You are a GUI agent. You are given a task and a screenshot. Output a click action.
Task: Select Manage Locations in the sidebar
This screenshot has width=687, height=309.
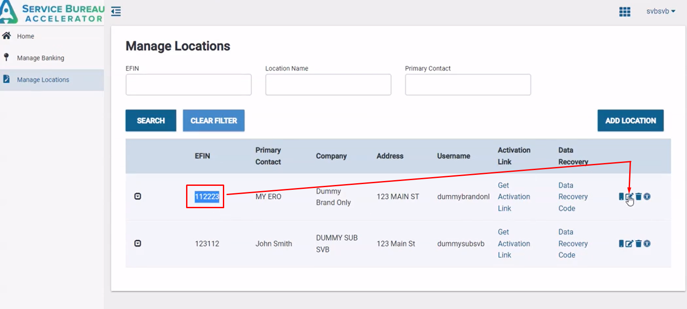(x=43, y=80)
